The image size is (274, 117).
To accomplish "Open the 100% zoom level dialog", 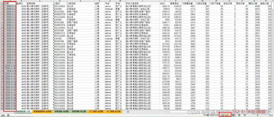I will [x=271, y=115].
